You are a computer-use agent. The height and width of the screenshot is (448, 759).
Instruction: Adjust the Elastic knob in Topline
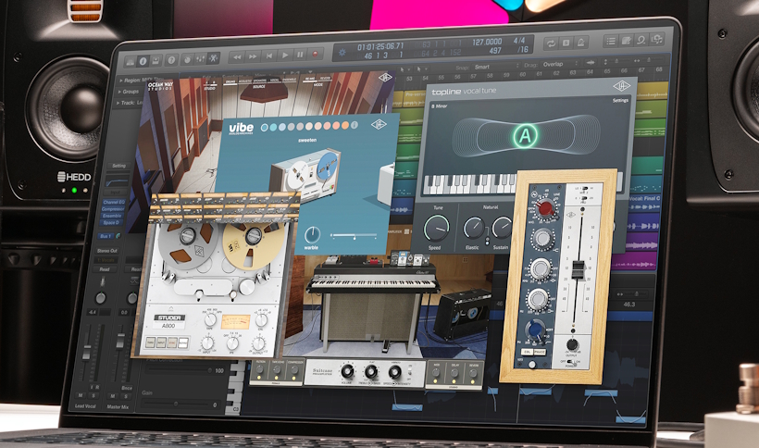click(x=473, y=229)
